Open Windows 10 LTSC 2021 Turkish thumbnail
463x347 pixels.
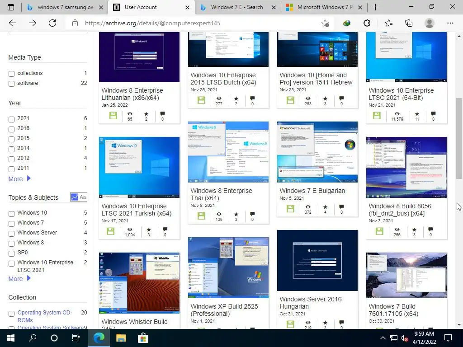tap(139, 167)
